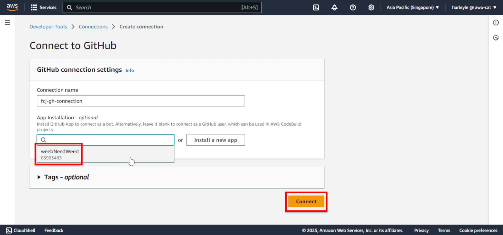Open the AWS home logo
This screenshot has width=503, height=235.
point(12,7)
